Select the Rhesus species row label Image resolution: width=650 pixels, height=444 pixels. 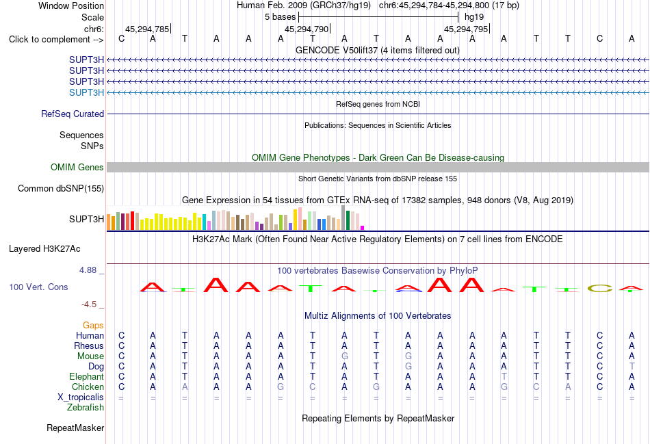pyautogui.click(x=89, y=345)
